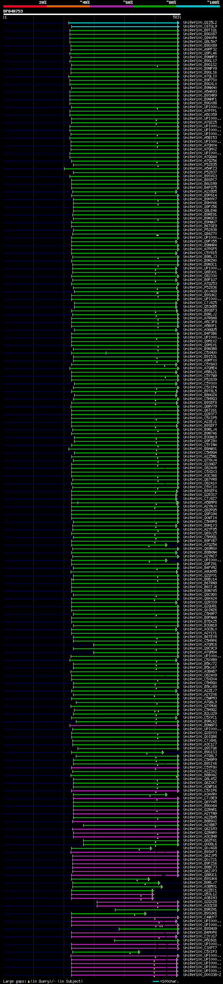223x984 pixels.
Task: Open hit UniRef100_Q94QP4
Action: (x=200, y=38)
